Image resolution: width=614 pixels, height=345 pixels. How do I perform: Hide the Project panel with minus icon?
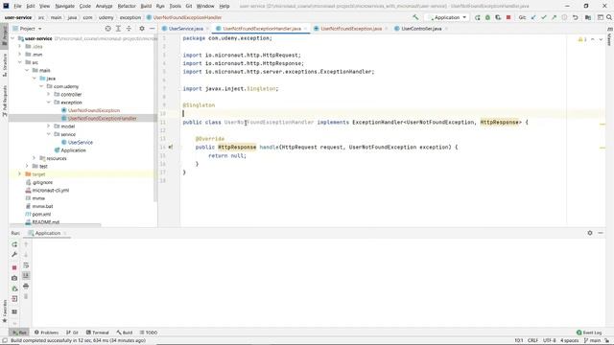(152, 29)
